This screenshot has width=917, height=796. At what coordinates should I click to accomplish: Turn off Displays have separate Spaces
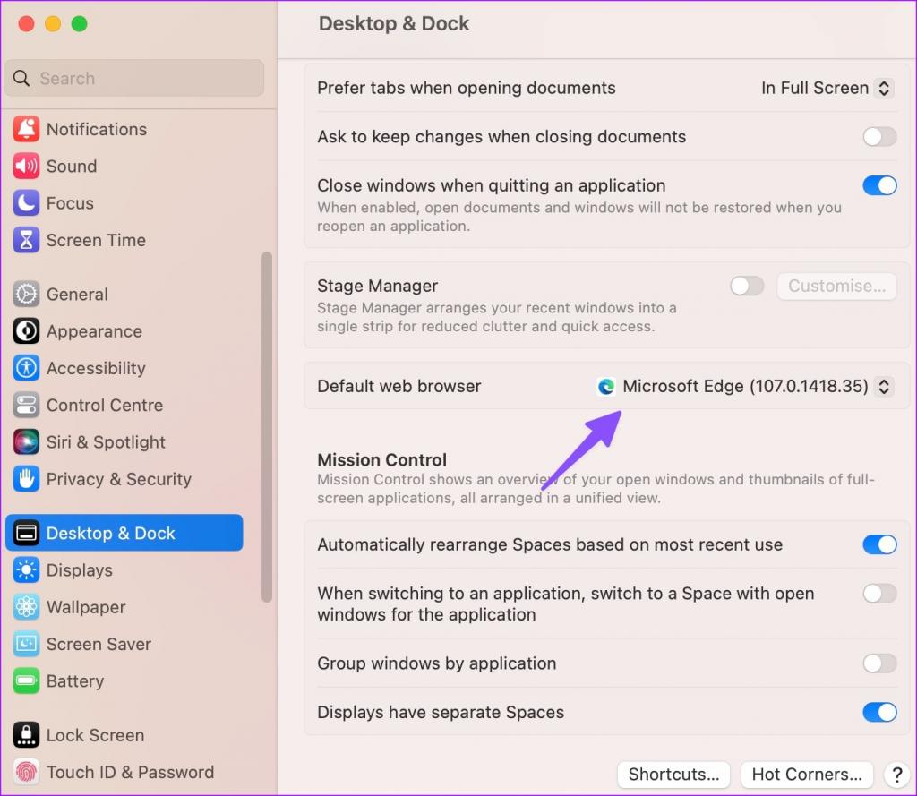tap(879, 713)
